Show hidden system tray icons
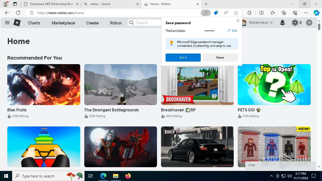This screenshot has height=181, width=322. [x=271, y=176]
